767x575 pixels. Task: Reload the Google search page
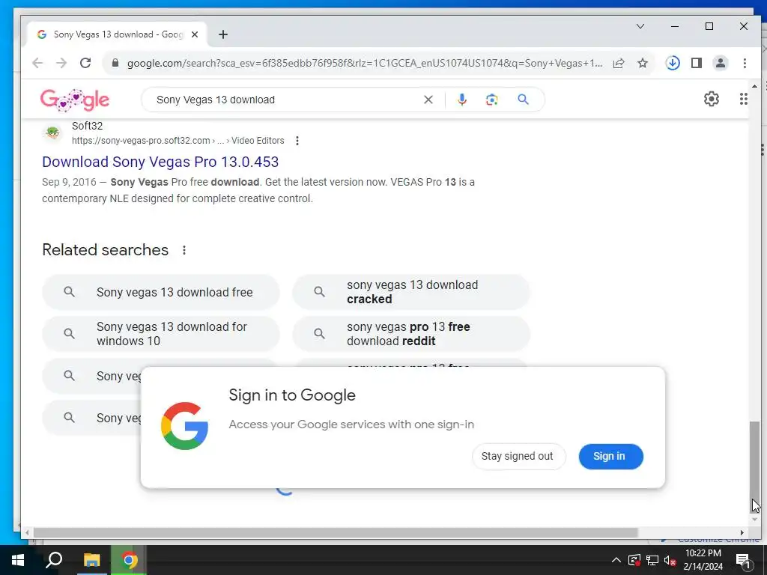click(x=85, y=63)
